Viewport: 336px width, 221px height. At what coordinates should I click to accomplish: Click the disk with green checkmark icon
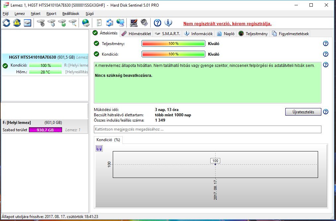coord(62,23)
